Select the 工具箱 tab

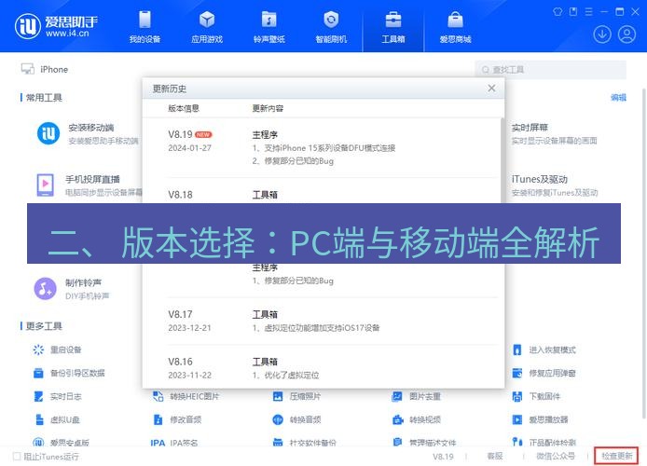pyautogui.click(x=393, y=27)
